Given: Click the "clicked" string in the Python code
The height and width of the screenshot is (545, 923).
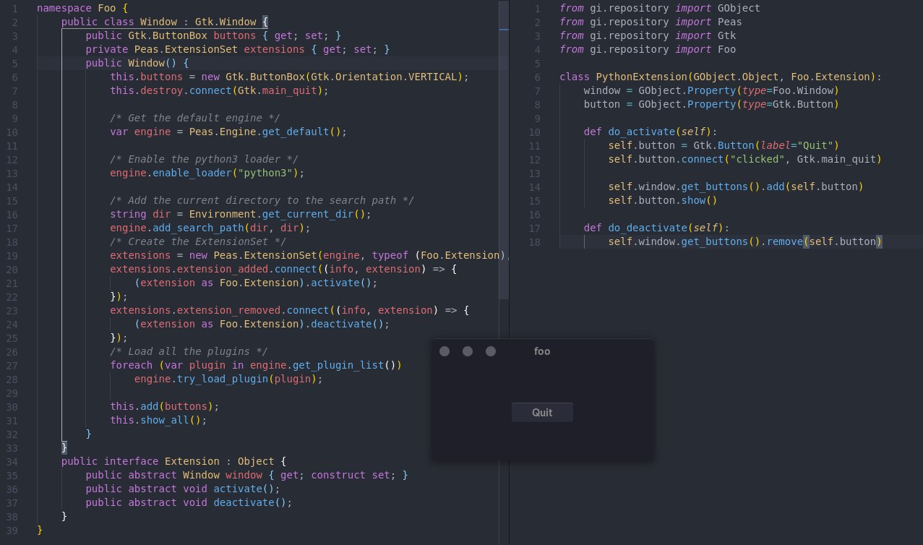Looking at the screenshot, I should pos(757,159).
